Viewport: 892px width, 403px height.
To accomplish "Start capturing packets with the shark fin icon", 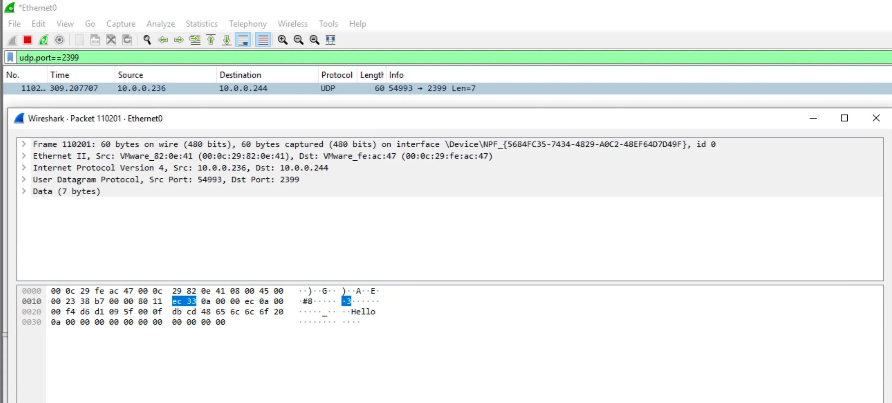I will point(12,40).
